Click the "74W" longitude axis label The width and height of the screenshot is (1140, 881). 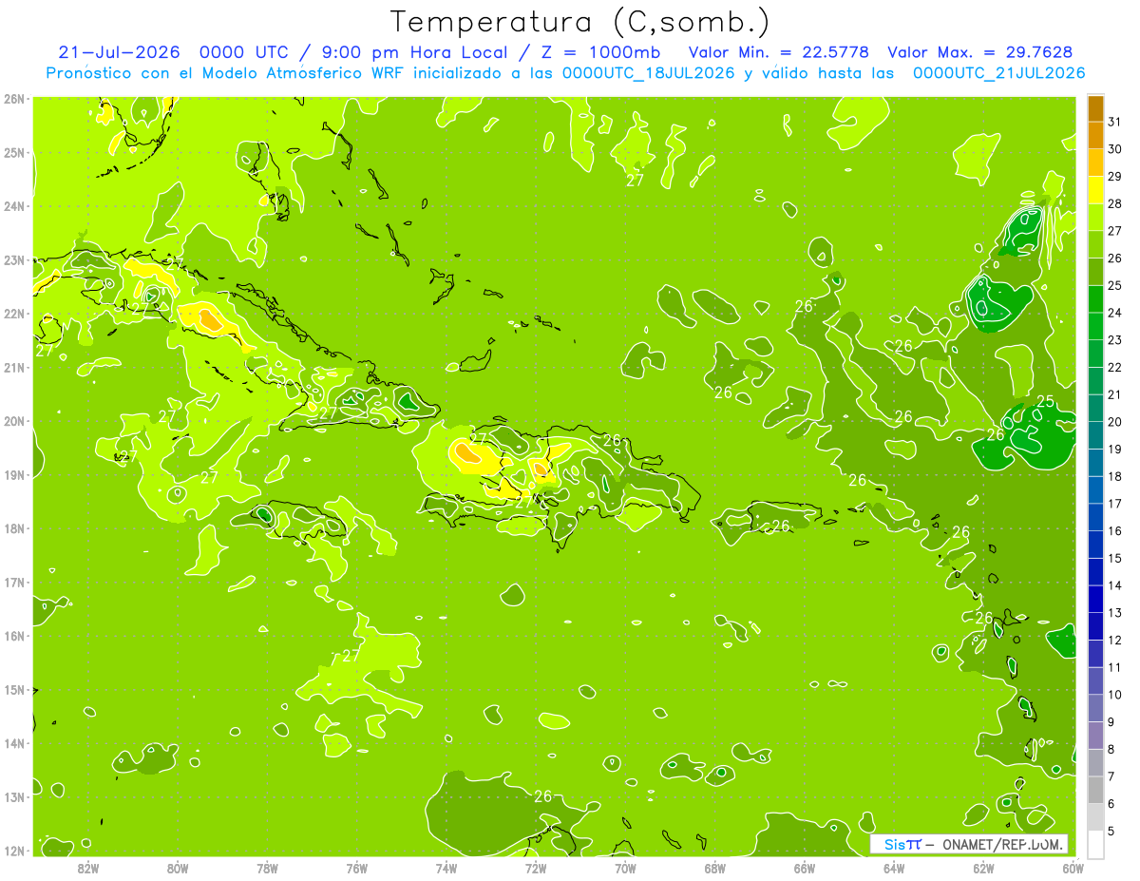click(446, 868)
